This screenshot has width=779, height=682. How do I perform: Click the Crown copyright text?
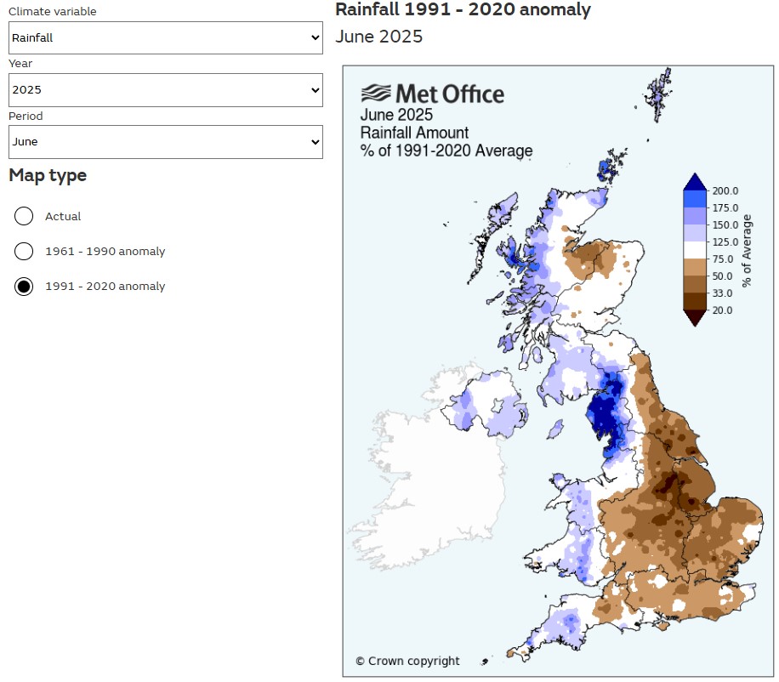tap(407, 661)
